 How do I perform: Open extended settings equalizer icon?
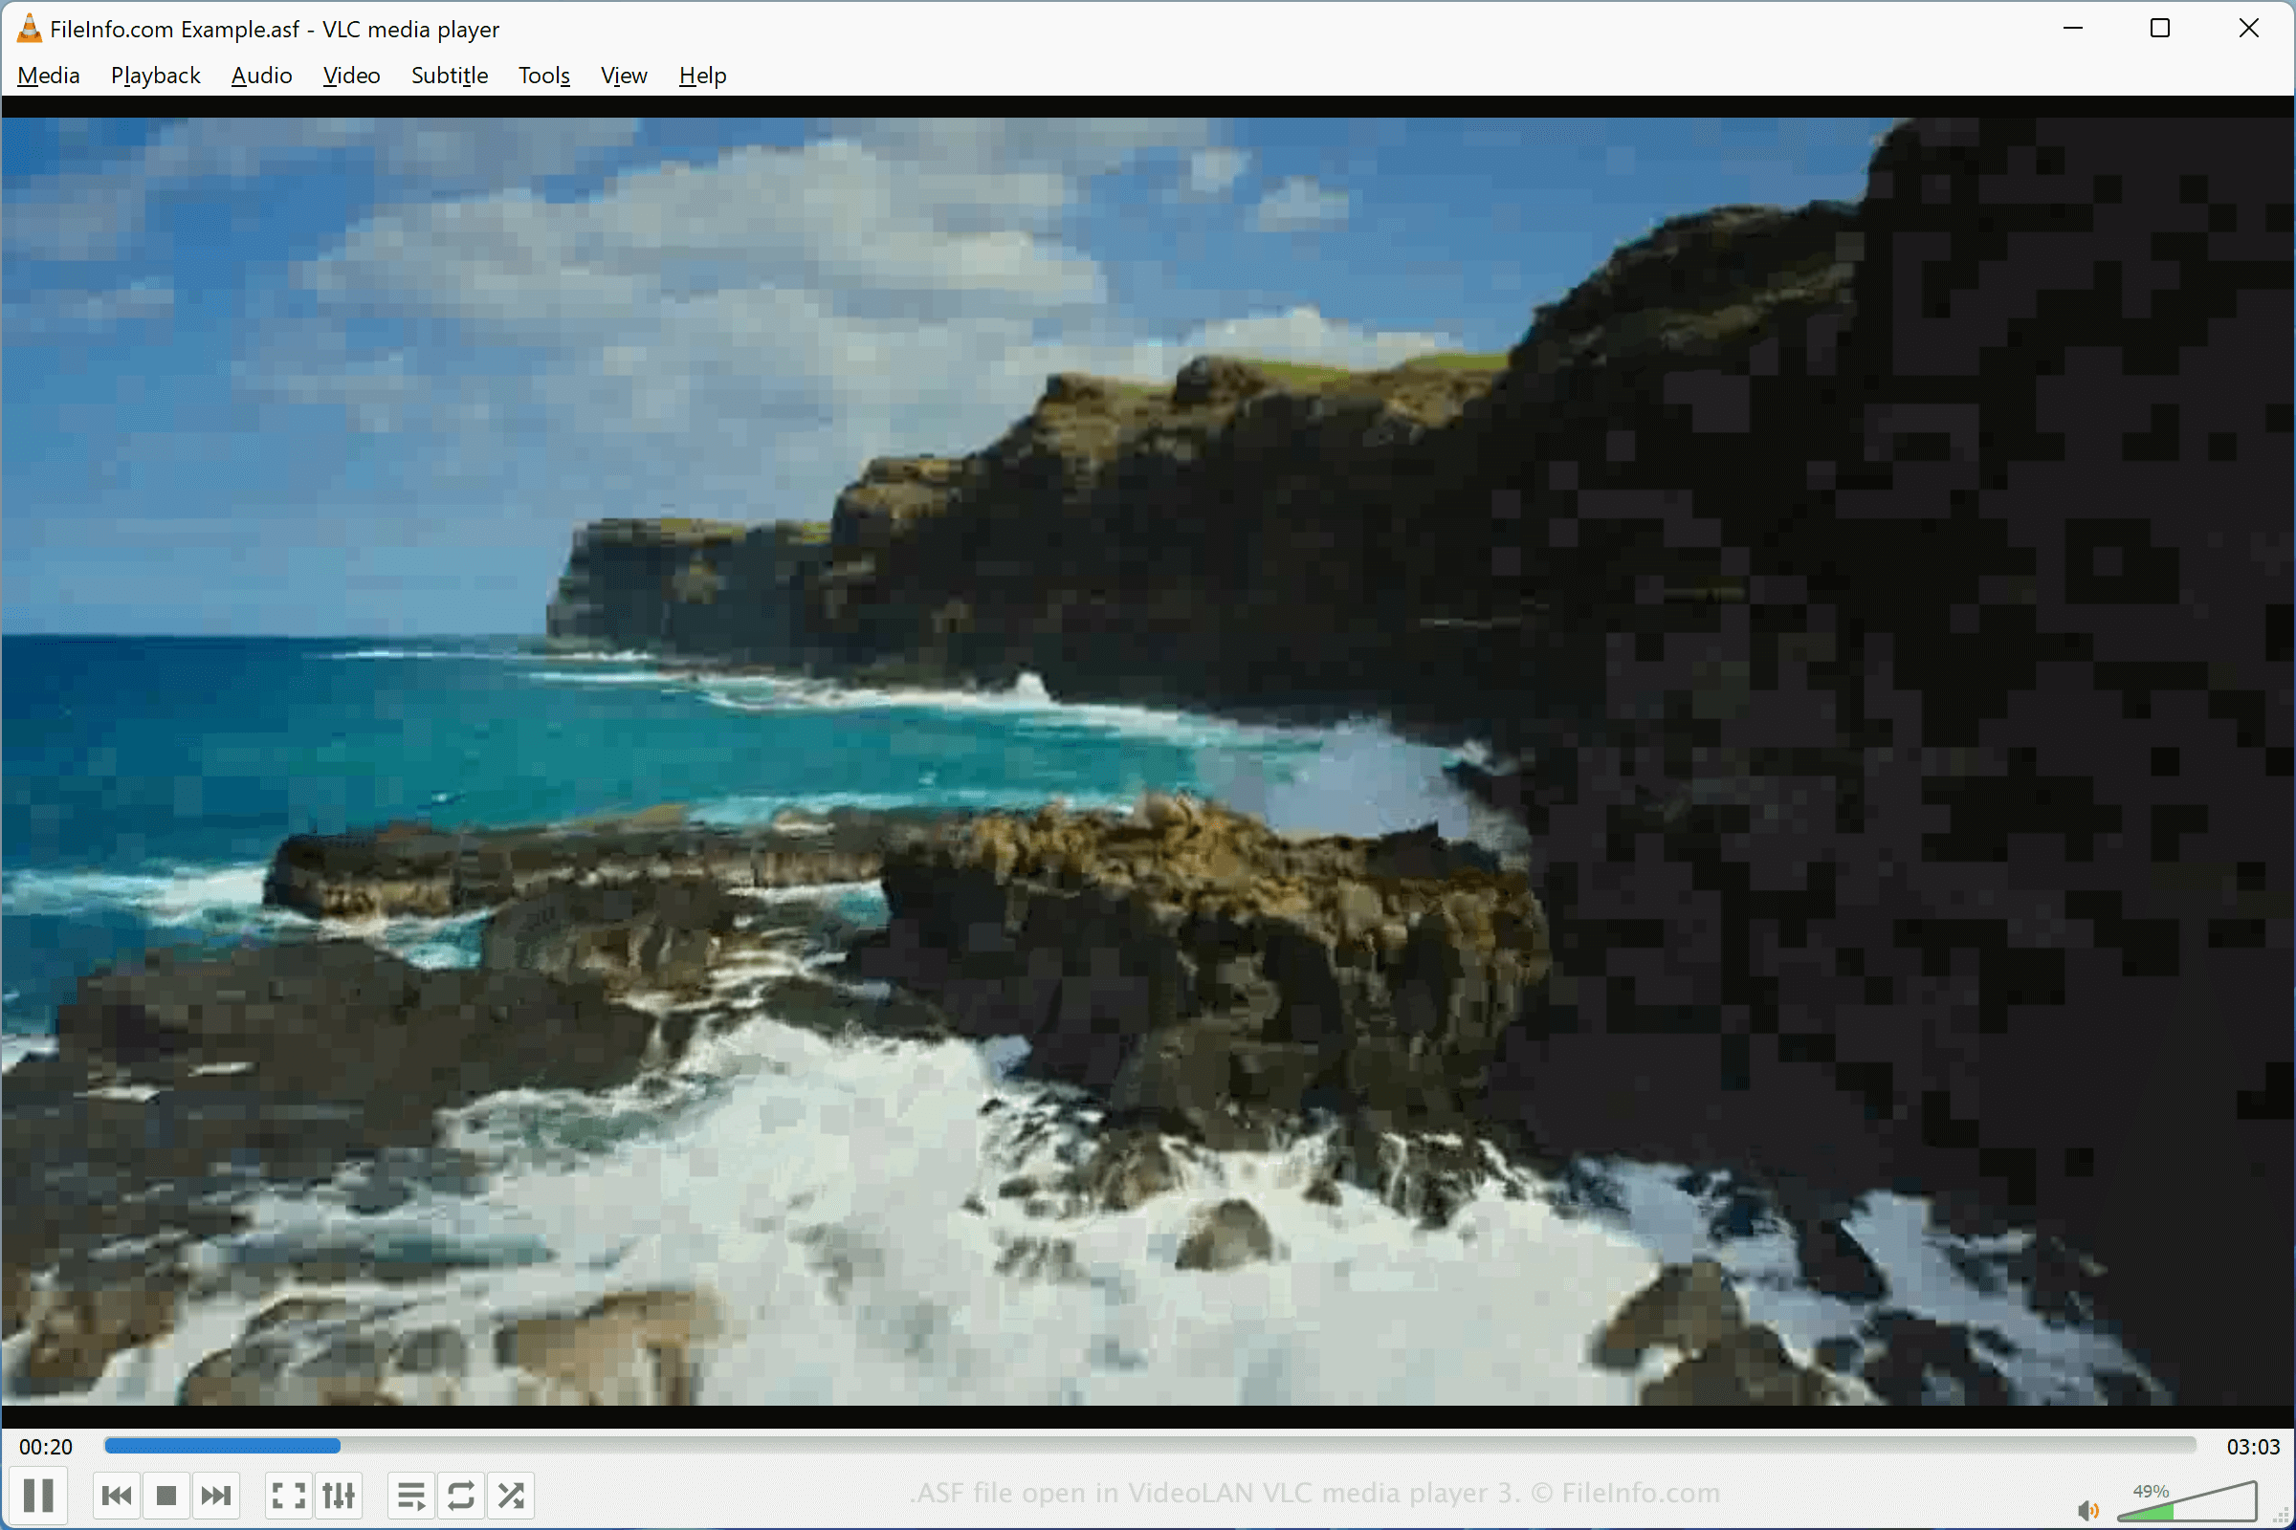click(339, 1494)
